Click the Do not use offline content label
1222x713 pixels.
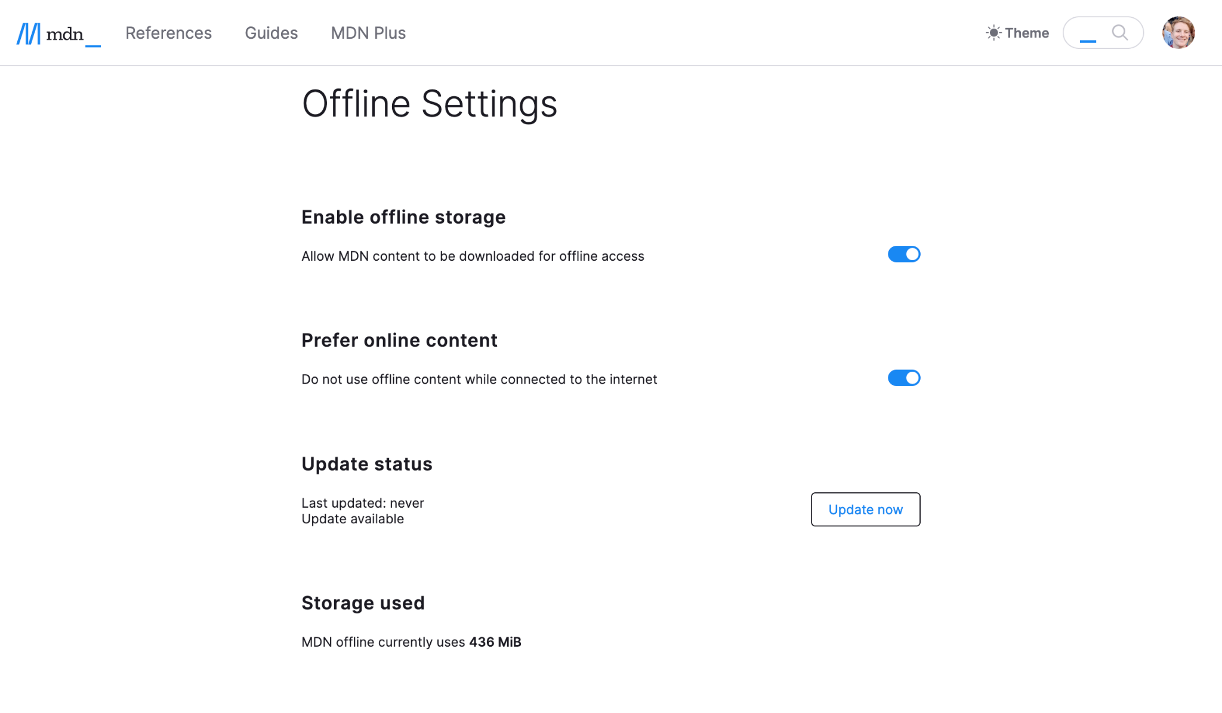(479, 379)
